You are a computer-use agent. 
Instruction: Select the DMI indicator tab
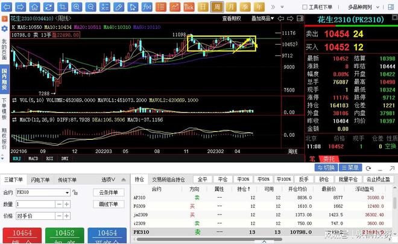[x=65, y=158]
